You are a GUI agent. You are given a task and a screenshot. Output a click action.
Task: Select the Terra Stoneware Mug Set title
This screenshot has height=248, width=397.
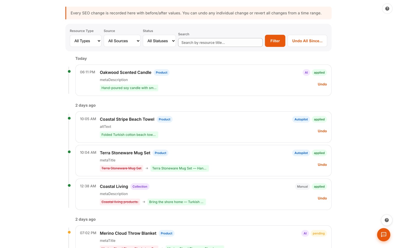[125, 153]
